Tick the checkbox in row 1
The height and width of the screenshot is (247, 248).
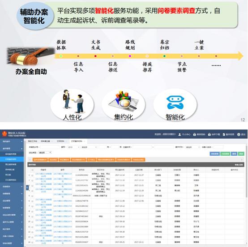click(x=32, y=175)
